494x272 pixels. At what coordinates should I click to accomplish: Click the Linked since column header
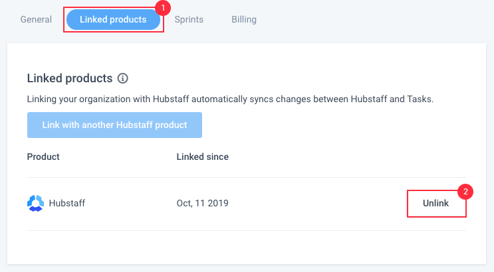(x=202, y=157)
